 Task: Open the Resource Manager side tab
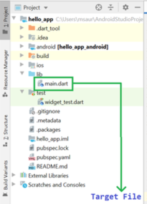tap(5, 73)
